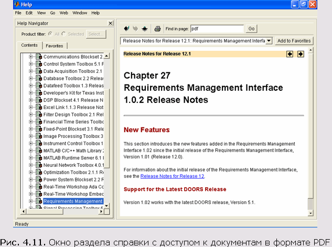Screen dimensions: 332x247
Task: Click the MATLAB logo in title bar
Action: click(x=17, y=4)
